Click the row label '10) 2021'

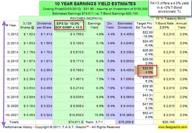click(x=12, y=115)
